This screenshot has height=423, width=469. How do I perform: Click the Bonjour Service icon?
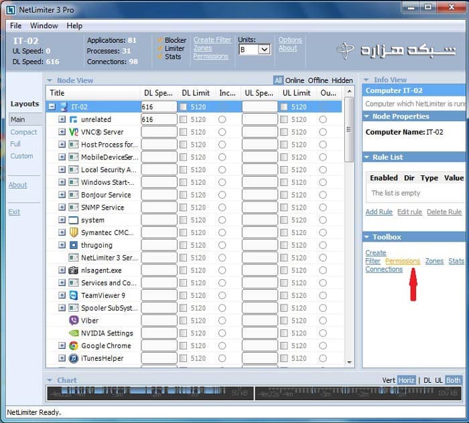74,195
